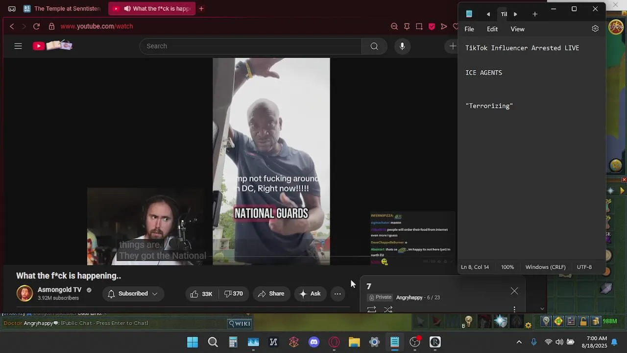Open the RuneScape WIKI search button

pyautogui.click(x=240, y=323)
